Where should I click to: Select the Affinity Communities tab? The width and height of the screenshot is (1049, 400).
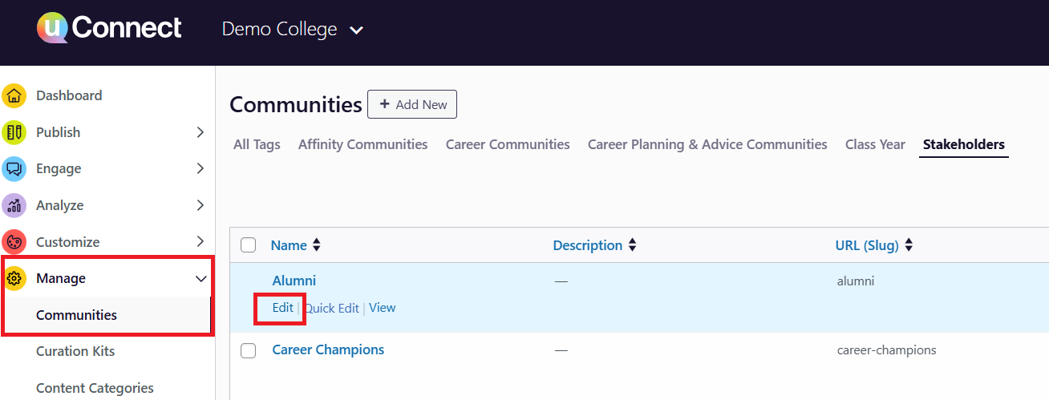362,144
